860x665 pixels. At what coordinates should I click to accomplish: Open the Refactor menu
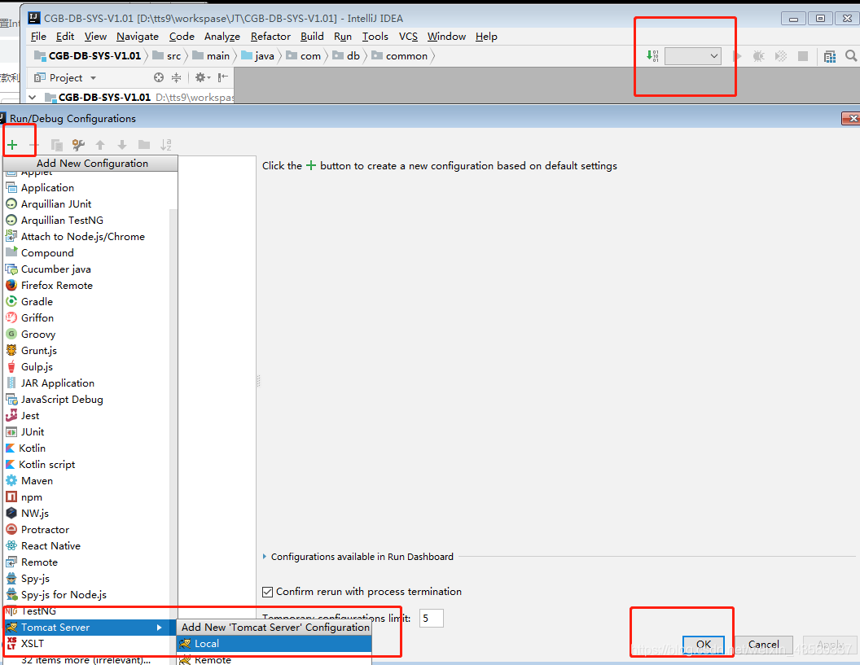(270, 36)
